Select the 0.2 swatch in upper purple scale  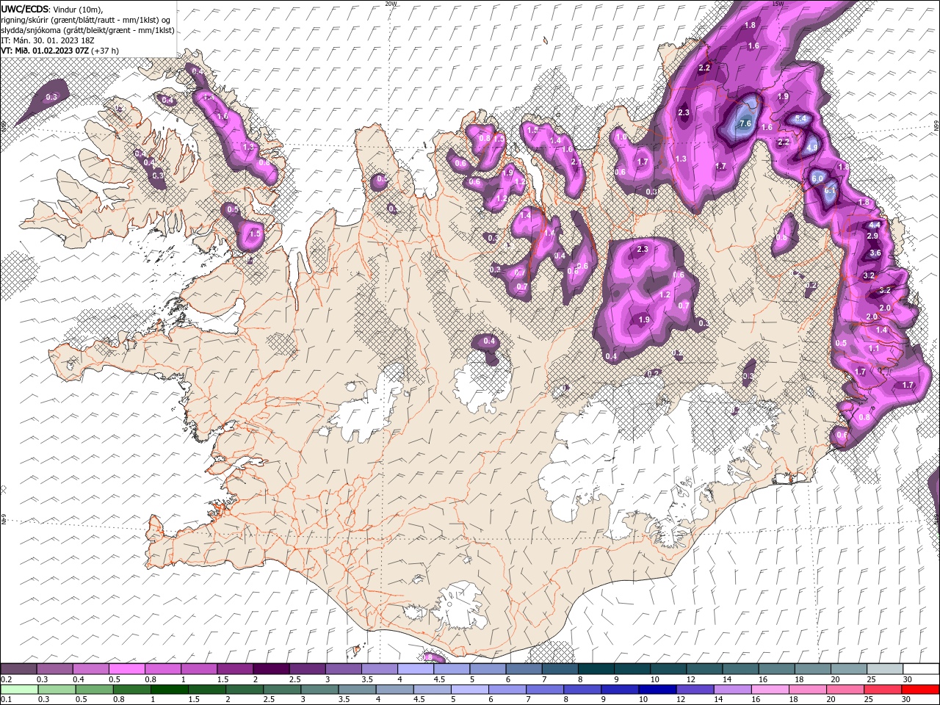click(x=18, y=669)
